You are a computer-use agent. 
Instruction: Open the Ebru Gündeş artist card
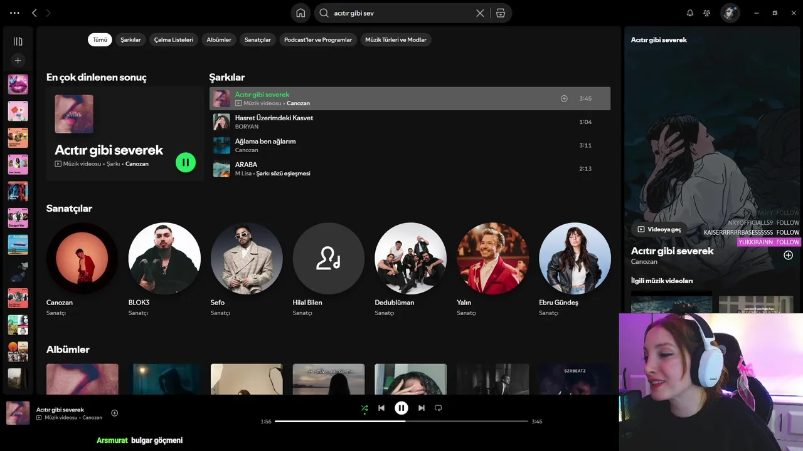tap(575, 269)
